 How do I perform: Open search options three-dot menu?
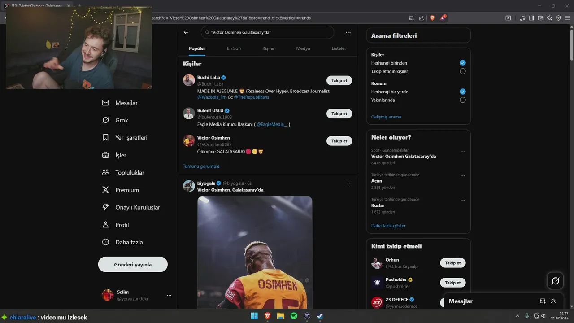pos(348,32)
